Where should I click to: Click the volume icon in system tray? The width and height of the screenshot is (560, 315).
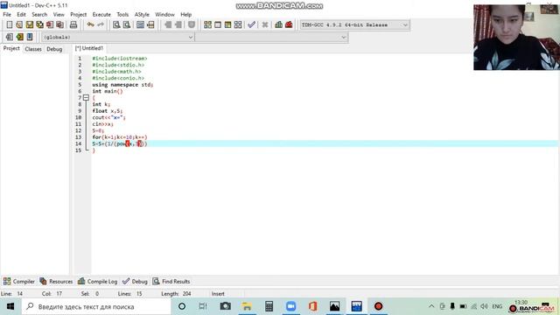(484, 306)
